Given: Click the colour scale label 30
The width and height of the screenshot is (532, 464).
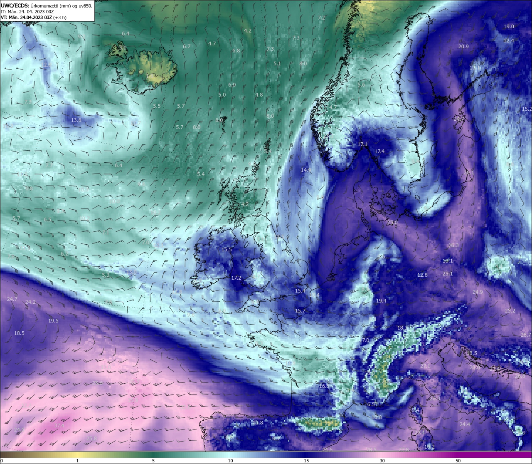Looking at the screenshot, I should pyautogui.click(x=382, y=461).
